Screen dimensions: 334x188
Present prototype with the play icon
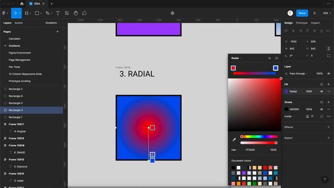click(315, 13)
